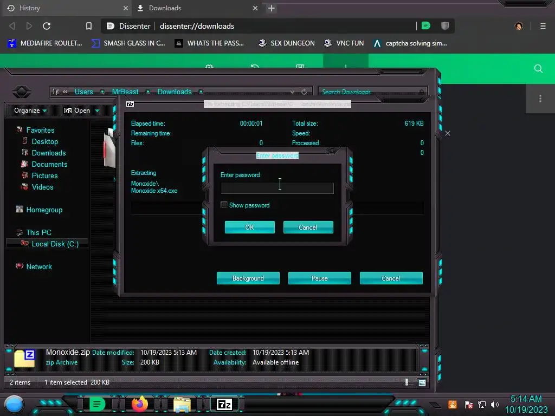Image resolution: width=555 pixels, height=416 pixels.
Task: Expand the breadcrumb arrow after Users
Action: [102, 92]
